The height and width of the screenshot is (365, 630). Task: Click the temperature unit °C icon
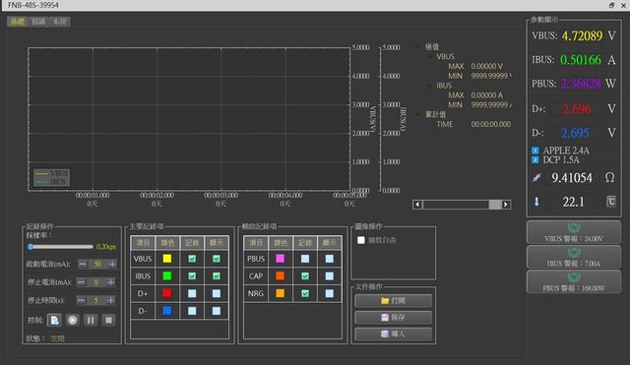coord(610,201)
